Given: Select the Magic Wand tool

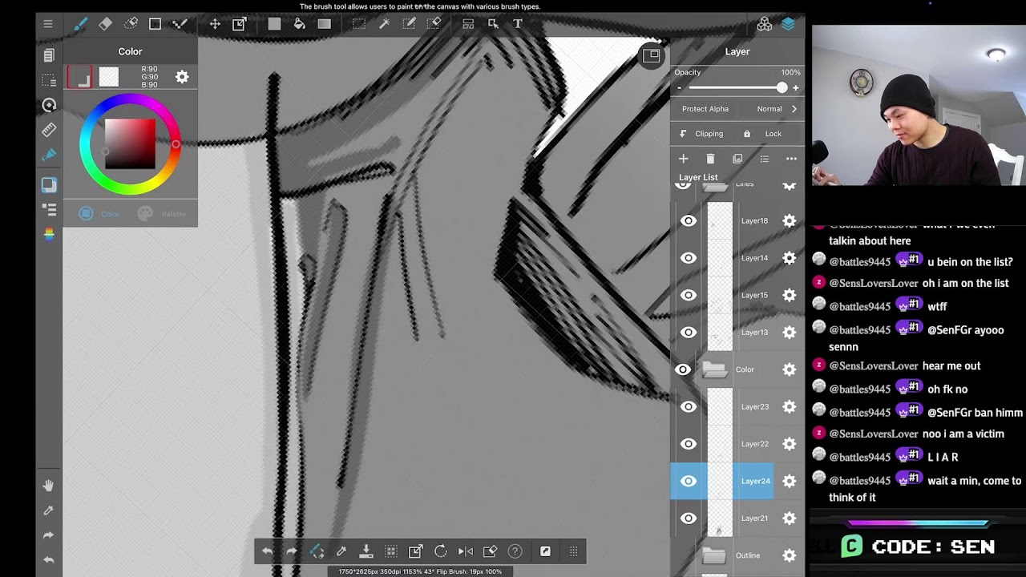Looking at the screenshot, I should pos(384,24).
